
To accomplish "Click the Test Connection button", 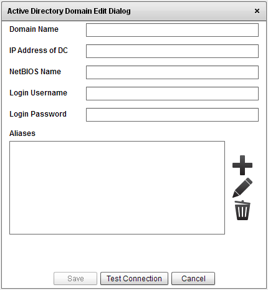I will pos(134,279).
